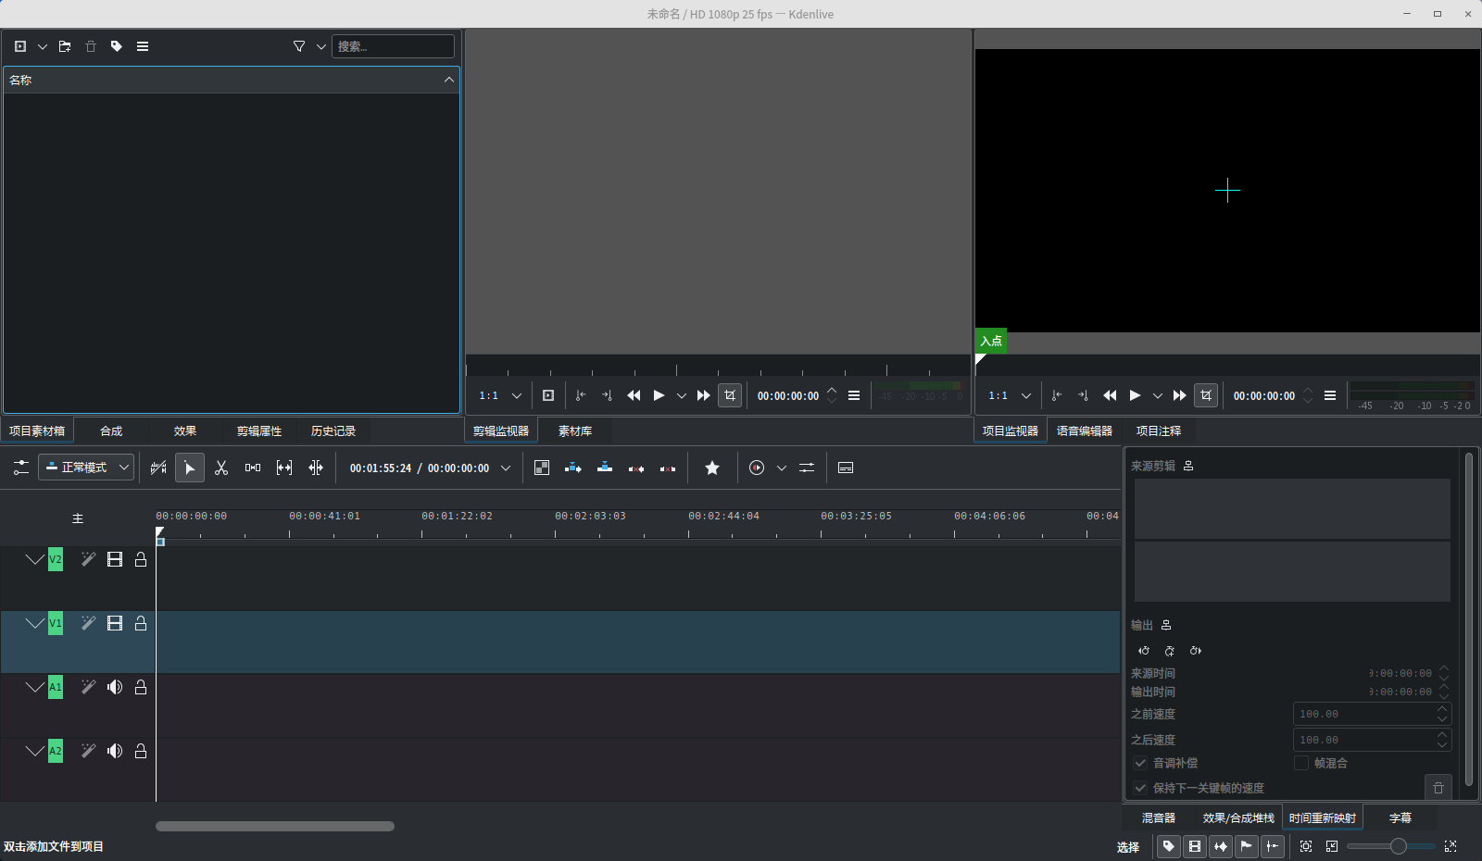Viewport: 1482px width, 861px height.
Task: Click the filter funnel icon in bin
Action: [299, 46]
